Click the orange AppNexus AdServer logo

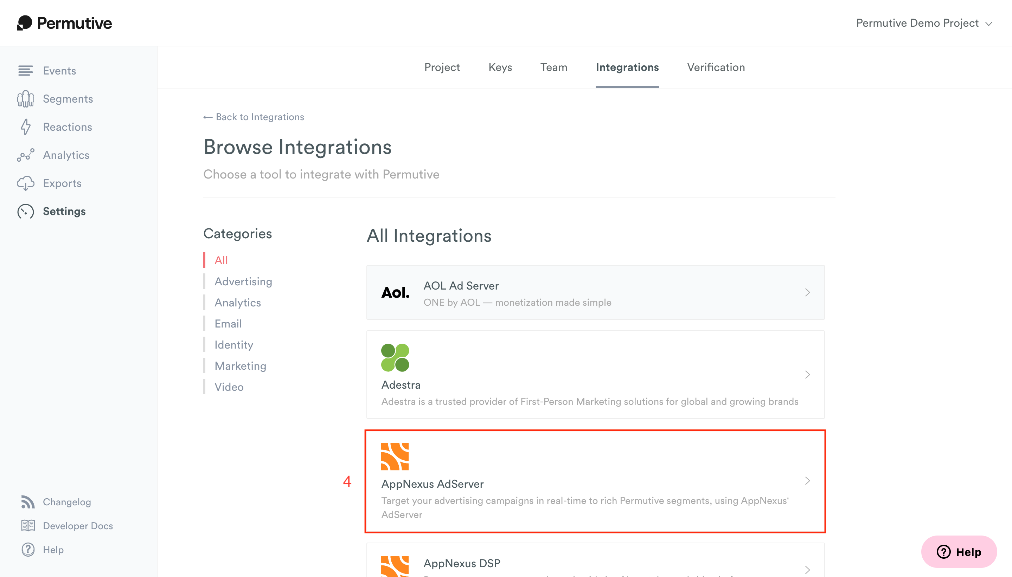(395, 456)
